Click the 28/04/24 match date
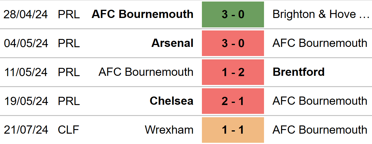Screen dimensions: 372x144 pyautogui.click(x=26, y=14)
